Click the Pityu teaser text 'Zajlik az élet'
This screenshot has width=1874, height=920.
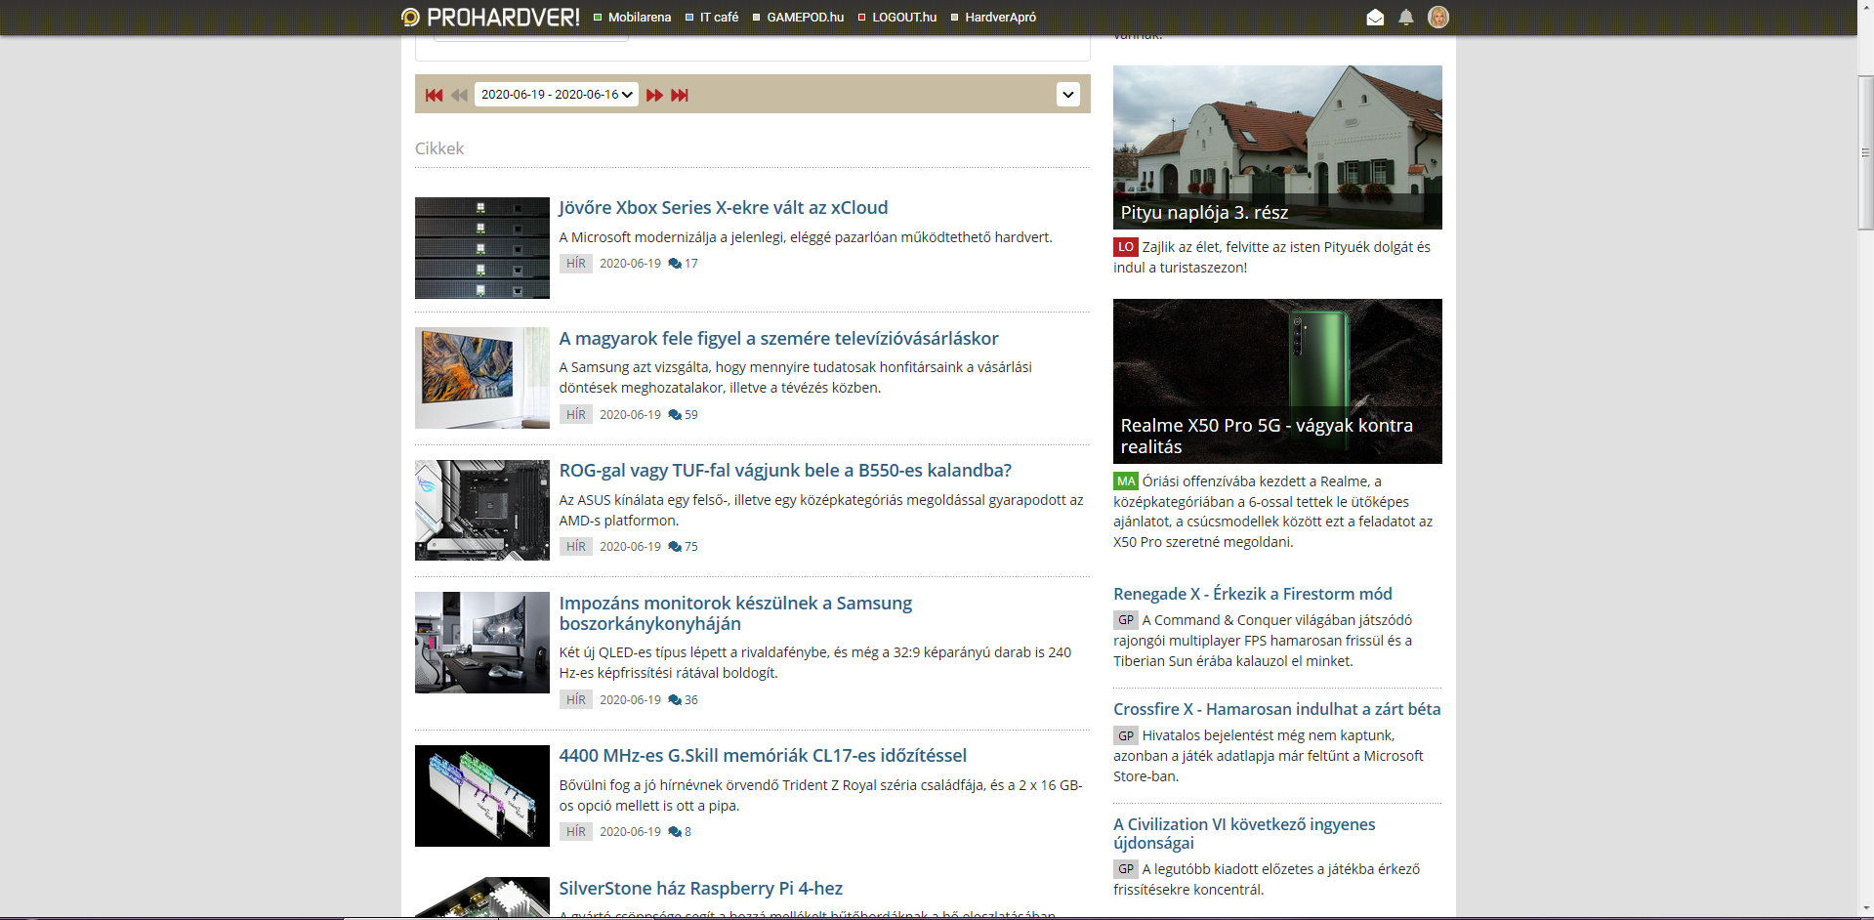[x=1186, y=247]
